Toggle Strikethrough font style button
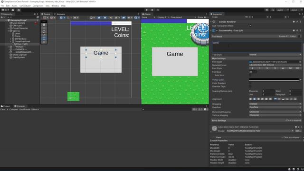Image resolution: width=304 pixels, height=171 pixels. tap(275, 68)
